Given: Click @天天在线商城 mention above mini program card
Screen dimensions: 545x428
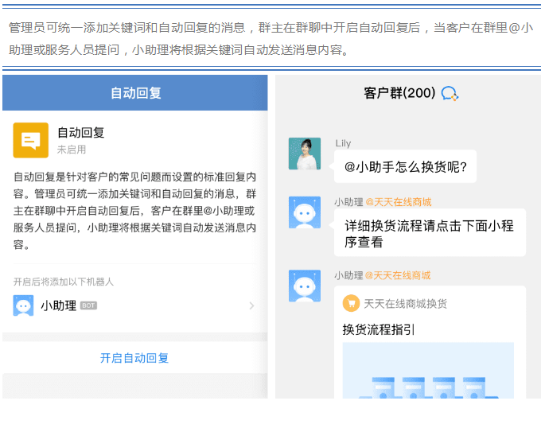Looking at the screenshot, I should click(x=398, y=275).
